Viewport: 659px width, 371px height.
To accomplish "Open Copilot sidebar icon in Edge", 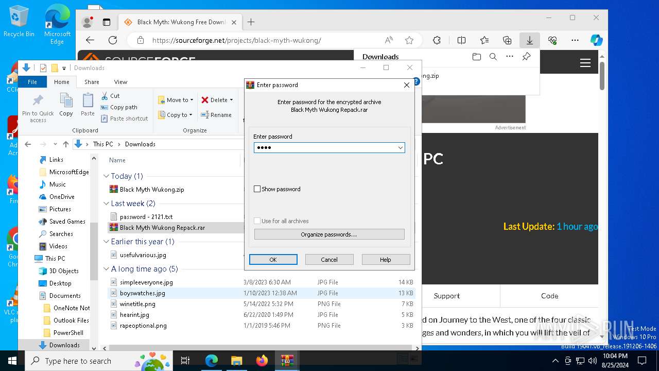I will click(x=596, y=40).
